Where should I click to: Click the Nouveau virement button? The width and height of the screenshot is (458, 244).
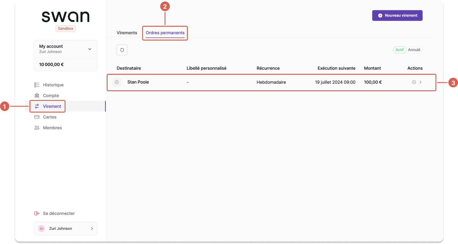click(397, 16)
